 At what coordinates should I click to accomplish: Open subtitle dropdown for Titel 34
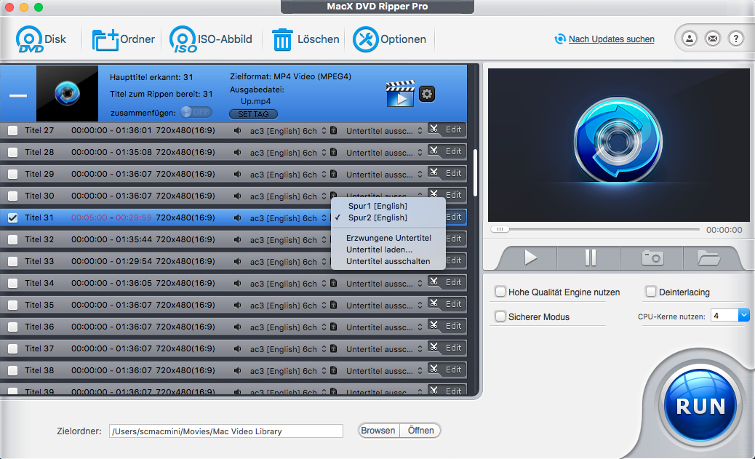tap(384, 284)
